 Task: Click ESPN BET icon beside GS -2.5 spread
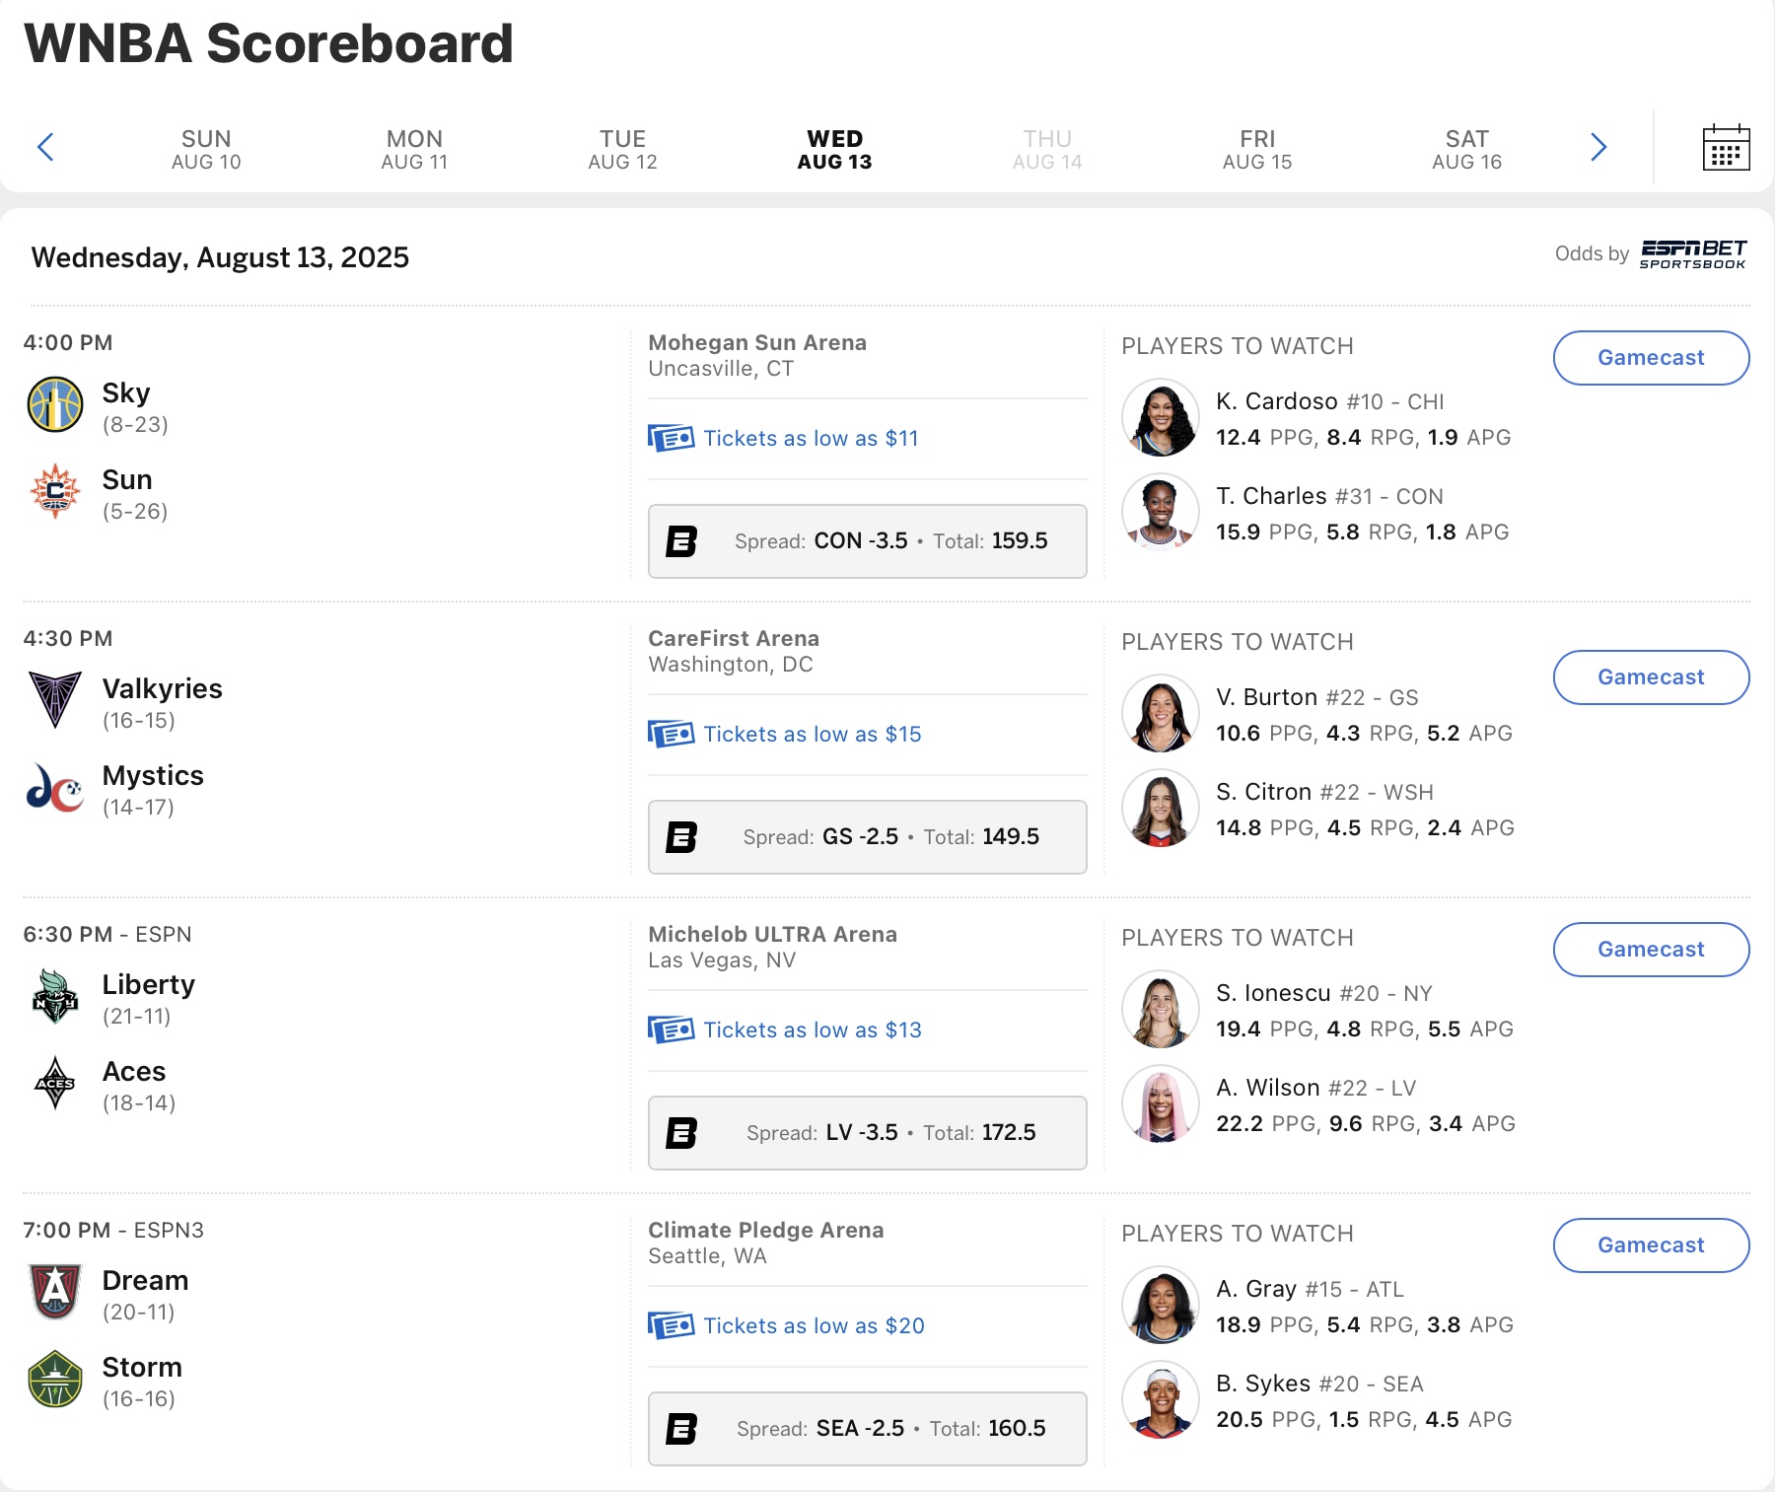[x=681, y=837]
